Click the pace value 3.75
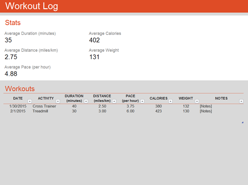This screenshot has width=248, height=185. point(130,106)
